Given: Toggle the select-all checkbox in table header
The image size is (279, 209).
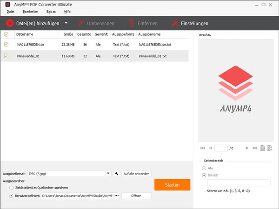Looking at the screenshot, I should pyautogui.click(x=6, y=34).
